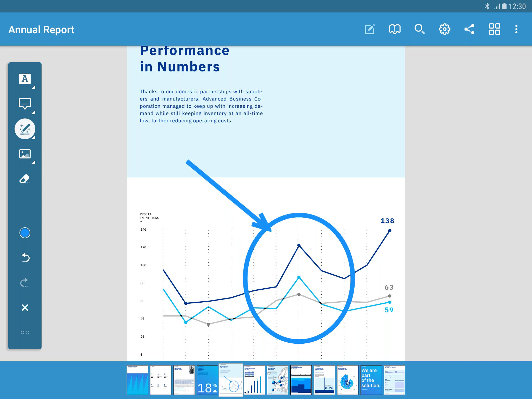
Task: Expand image tool options corner arrow
Action: (x=34, y=163)
